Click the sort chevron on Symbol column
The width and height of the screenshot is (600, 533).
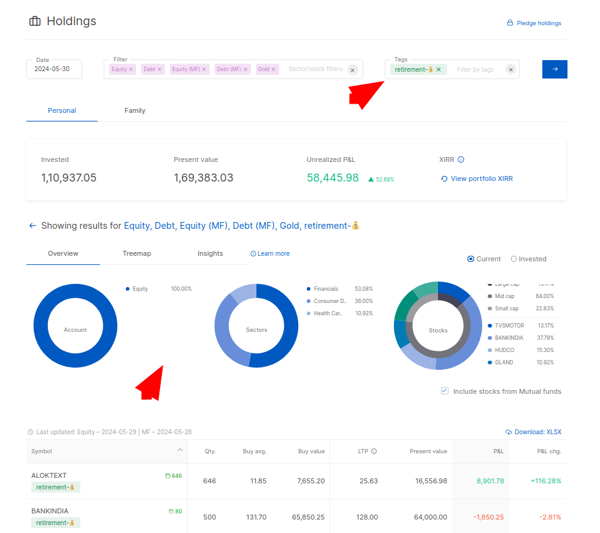(x=180, y=451)
